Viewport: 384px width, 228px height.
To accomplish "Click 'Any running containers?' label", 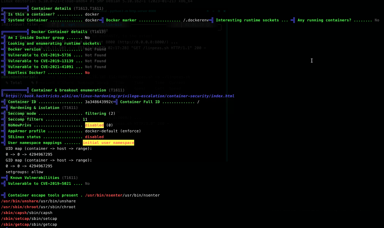I will (324, 20).
